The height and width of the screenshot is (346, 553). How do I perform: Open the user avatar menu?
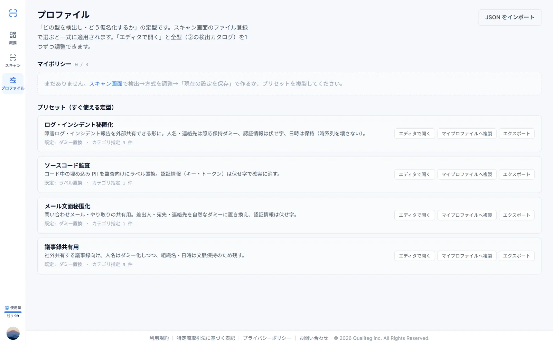tap(13, 333)
